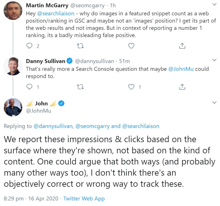Click the @dannysullivan link in Replying to
The height and width of the screenshot is (206, 220).
tap(53, 126)
